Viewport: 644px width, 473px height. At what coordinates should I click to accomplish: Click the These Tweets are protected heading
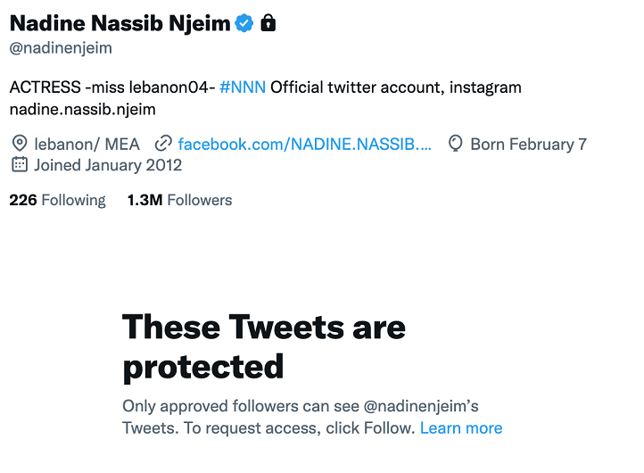pos(263,346)
